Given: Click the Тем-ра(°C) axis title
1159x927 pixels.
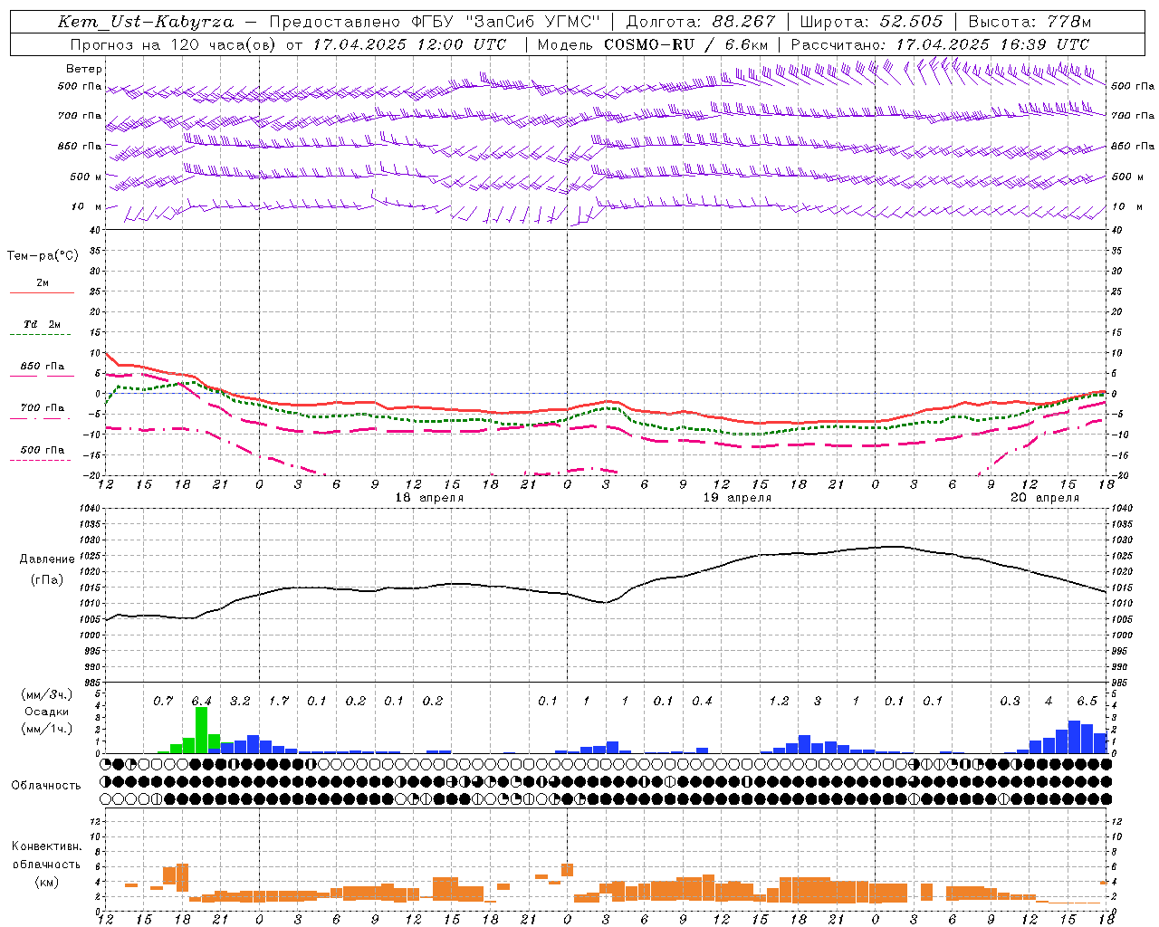Looking at the screenshot, I should coord(43,256).
